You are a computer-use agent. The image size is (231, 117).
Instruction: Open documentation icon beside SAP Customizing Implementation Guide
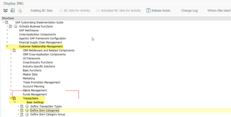[7, 22]
